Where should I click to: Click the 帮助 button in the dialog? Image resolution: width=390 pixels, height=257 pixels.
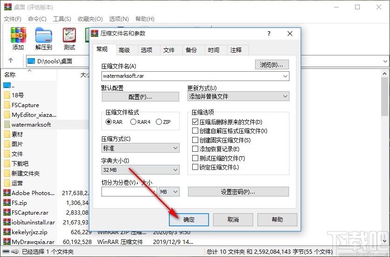pos(277,220)
